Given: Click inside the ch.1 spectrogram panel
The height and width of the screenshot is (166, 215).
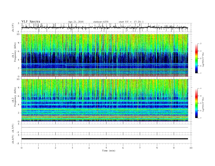Looking at the screenshot, I should (x=105, y=55).
